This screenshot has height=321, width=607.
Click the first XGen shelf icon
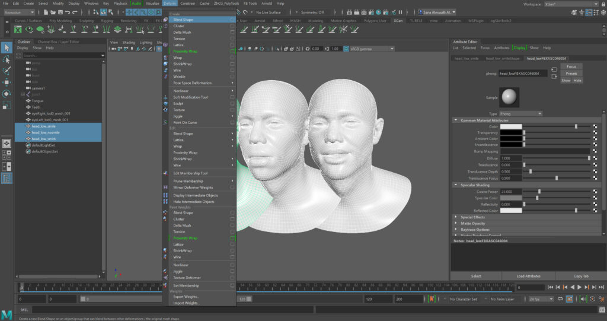click(x=18, y=29)
